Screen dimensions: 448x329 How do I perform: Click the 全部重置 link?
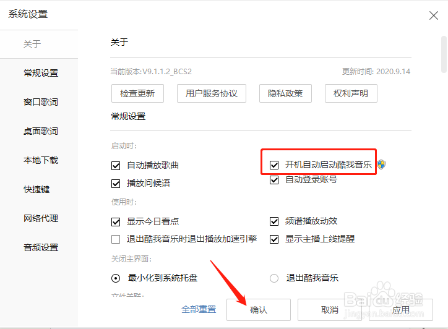(x=199, y=309)
